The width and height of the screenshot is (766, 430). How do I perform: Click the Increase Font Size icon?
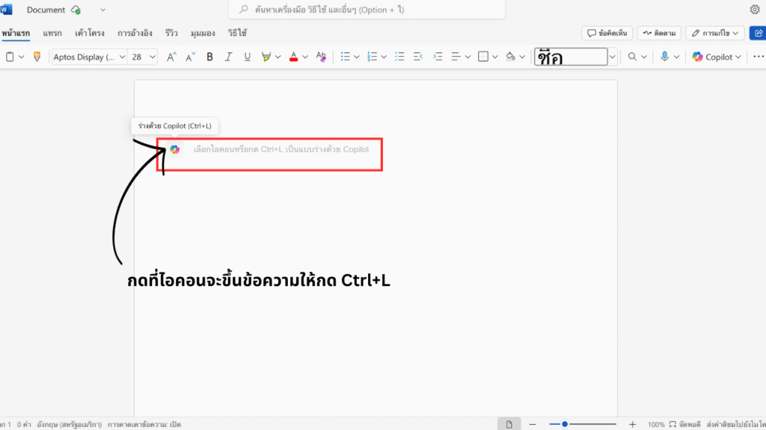[171, 57]
